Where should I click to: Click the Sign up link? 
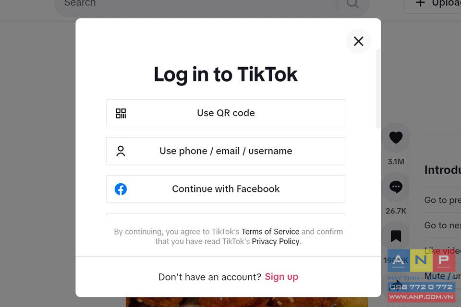pos(281,277)
